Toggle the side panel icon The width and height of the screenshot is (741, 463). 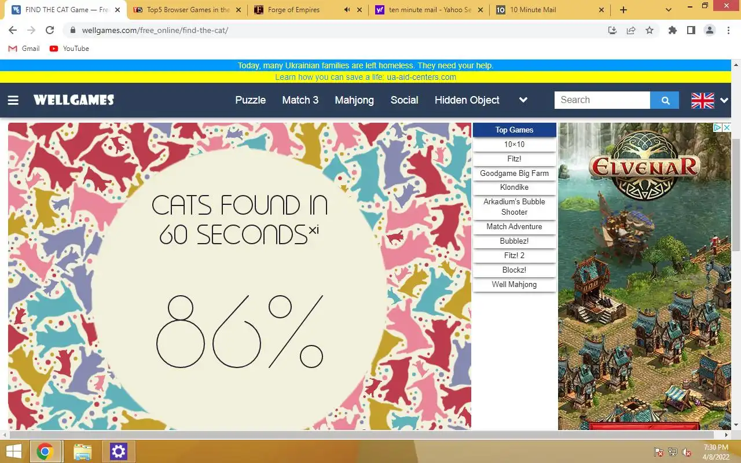click(691, 30)
